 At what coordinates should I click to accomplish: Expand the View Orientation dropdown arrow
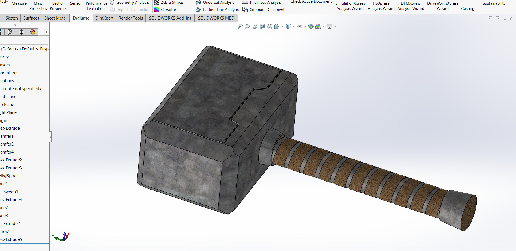(x=282, y=27)
